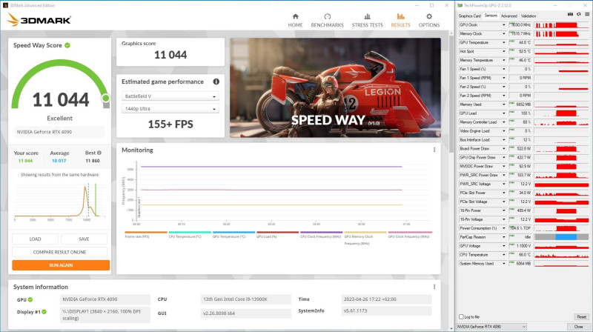Screen dimensions: 593x332
Task: Open the Memory Clock sensor dropdown
Action: click(504, 33)
